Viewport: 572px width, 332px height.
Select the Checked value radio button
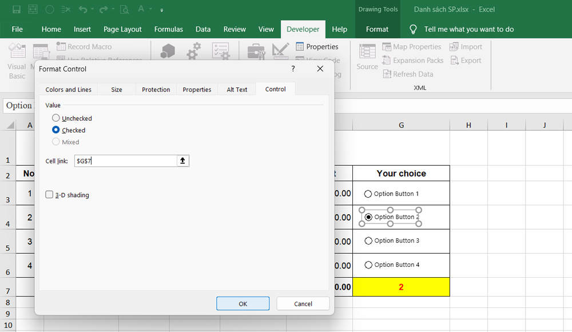click(56, 130)
